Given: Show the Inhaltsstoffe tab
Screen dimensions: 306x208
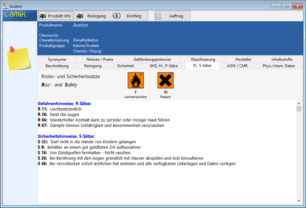Looking at the screenshot, I should click(282, 59).
